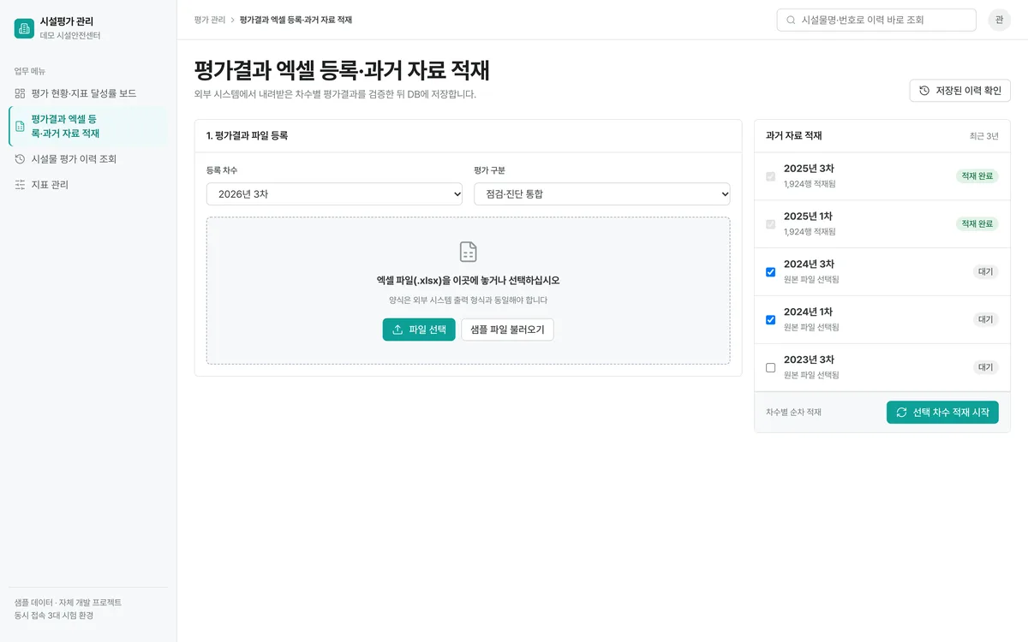The width and height of the screenshot is (1028, 642).
Task: Open the 관 user avatar
Action: tap(999, 20)
